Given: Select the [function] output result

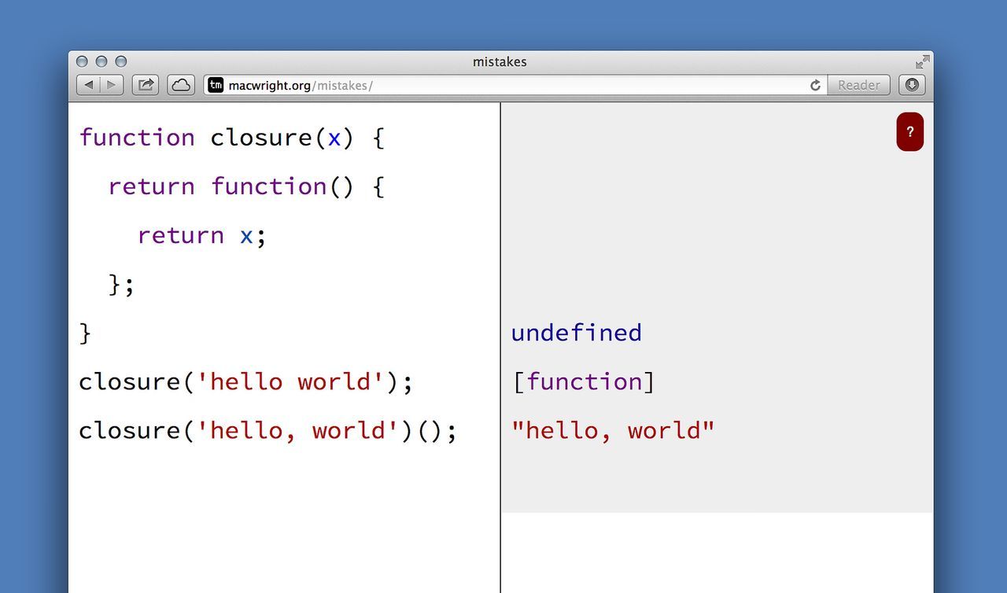Looking at the screenshot, I should point(583,382).
